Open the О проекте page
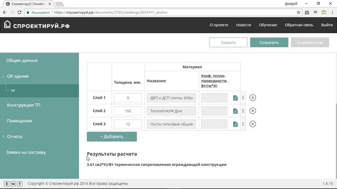This screenshot has height=189, width=337. pos(219,25)
